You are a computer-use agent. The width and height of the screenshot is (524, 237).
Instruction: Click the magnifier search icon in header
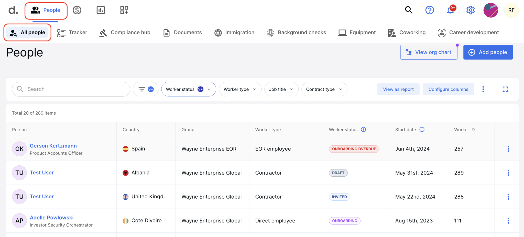point(409,10)
